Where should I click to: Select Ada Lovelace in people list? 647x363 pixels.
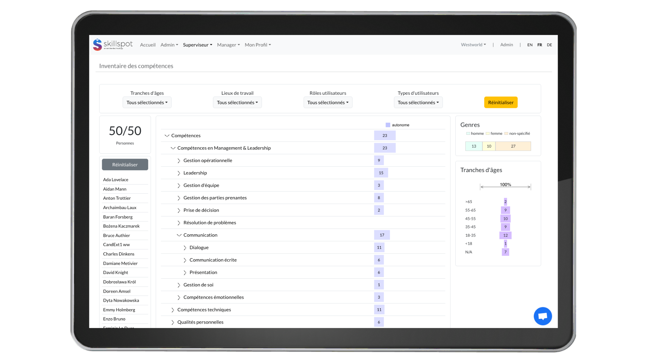pyautogui.click(x=116, y=180)
